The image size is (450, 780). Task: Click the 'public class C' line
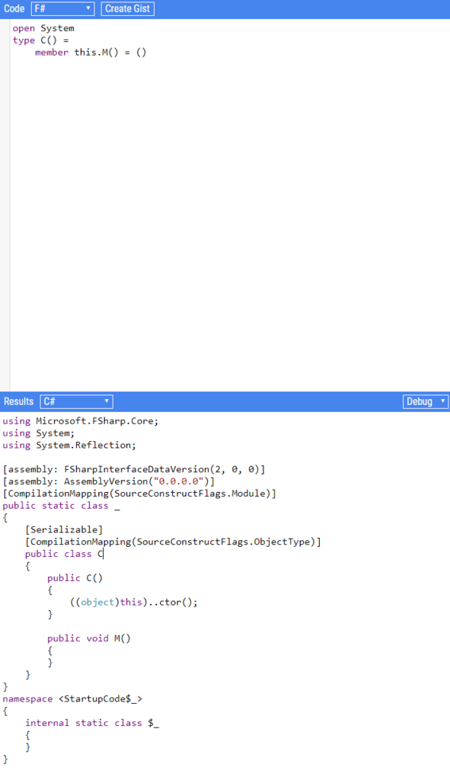tap(64, 554)
